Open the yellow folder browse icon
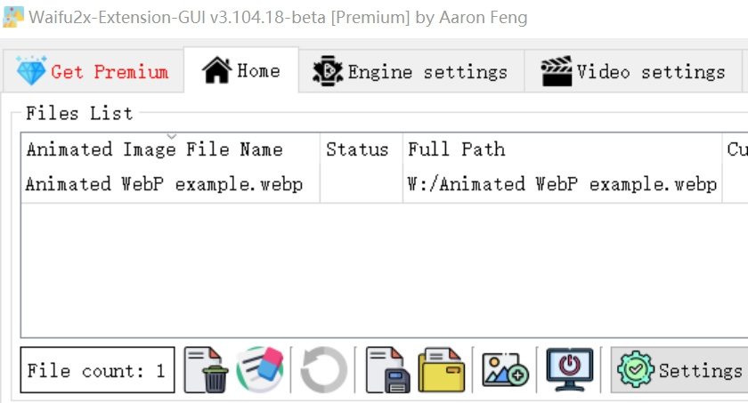 [442, 370]
